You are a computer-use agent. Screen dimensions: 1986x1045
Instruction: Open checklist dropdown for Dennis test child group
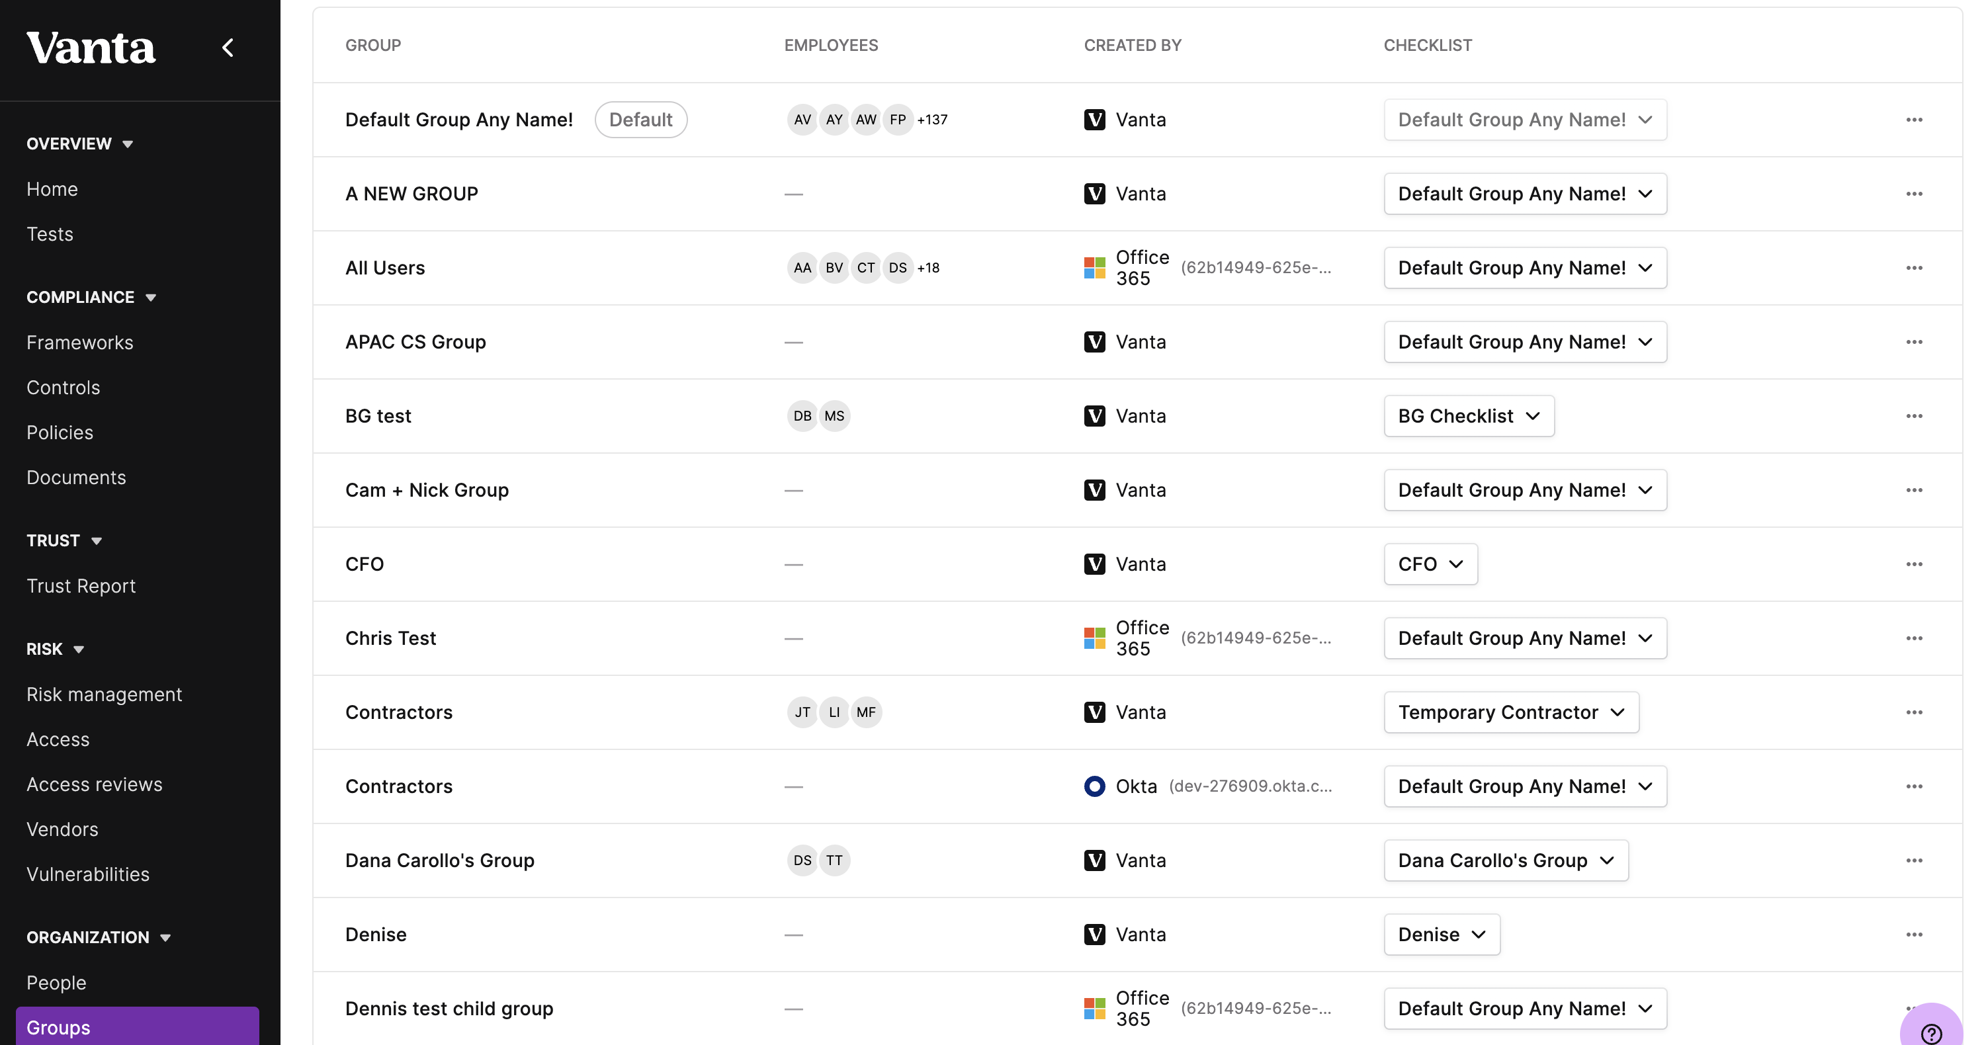pyautogui.click(x=1525, y=1008)
